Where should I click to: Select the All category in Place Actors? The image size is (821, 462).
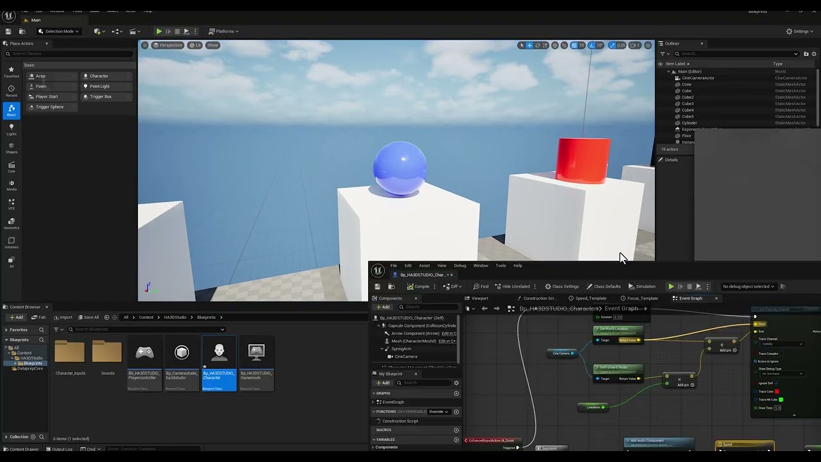(x=12, y=261)
